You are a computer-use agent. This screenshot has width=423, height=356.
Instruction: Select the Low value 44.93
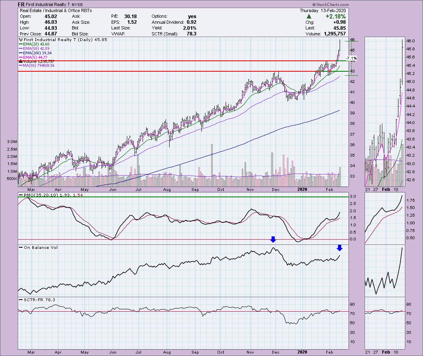51,28
